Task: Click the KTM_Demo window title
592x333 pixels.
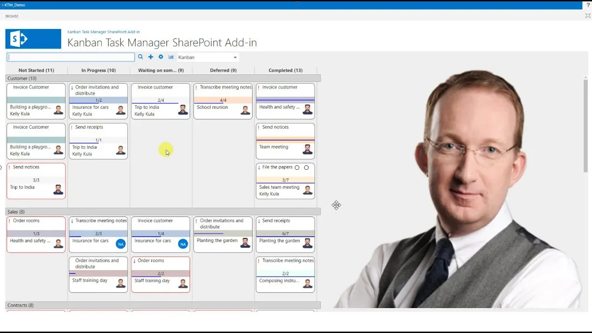Action: (x=15, y=5)
